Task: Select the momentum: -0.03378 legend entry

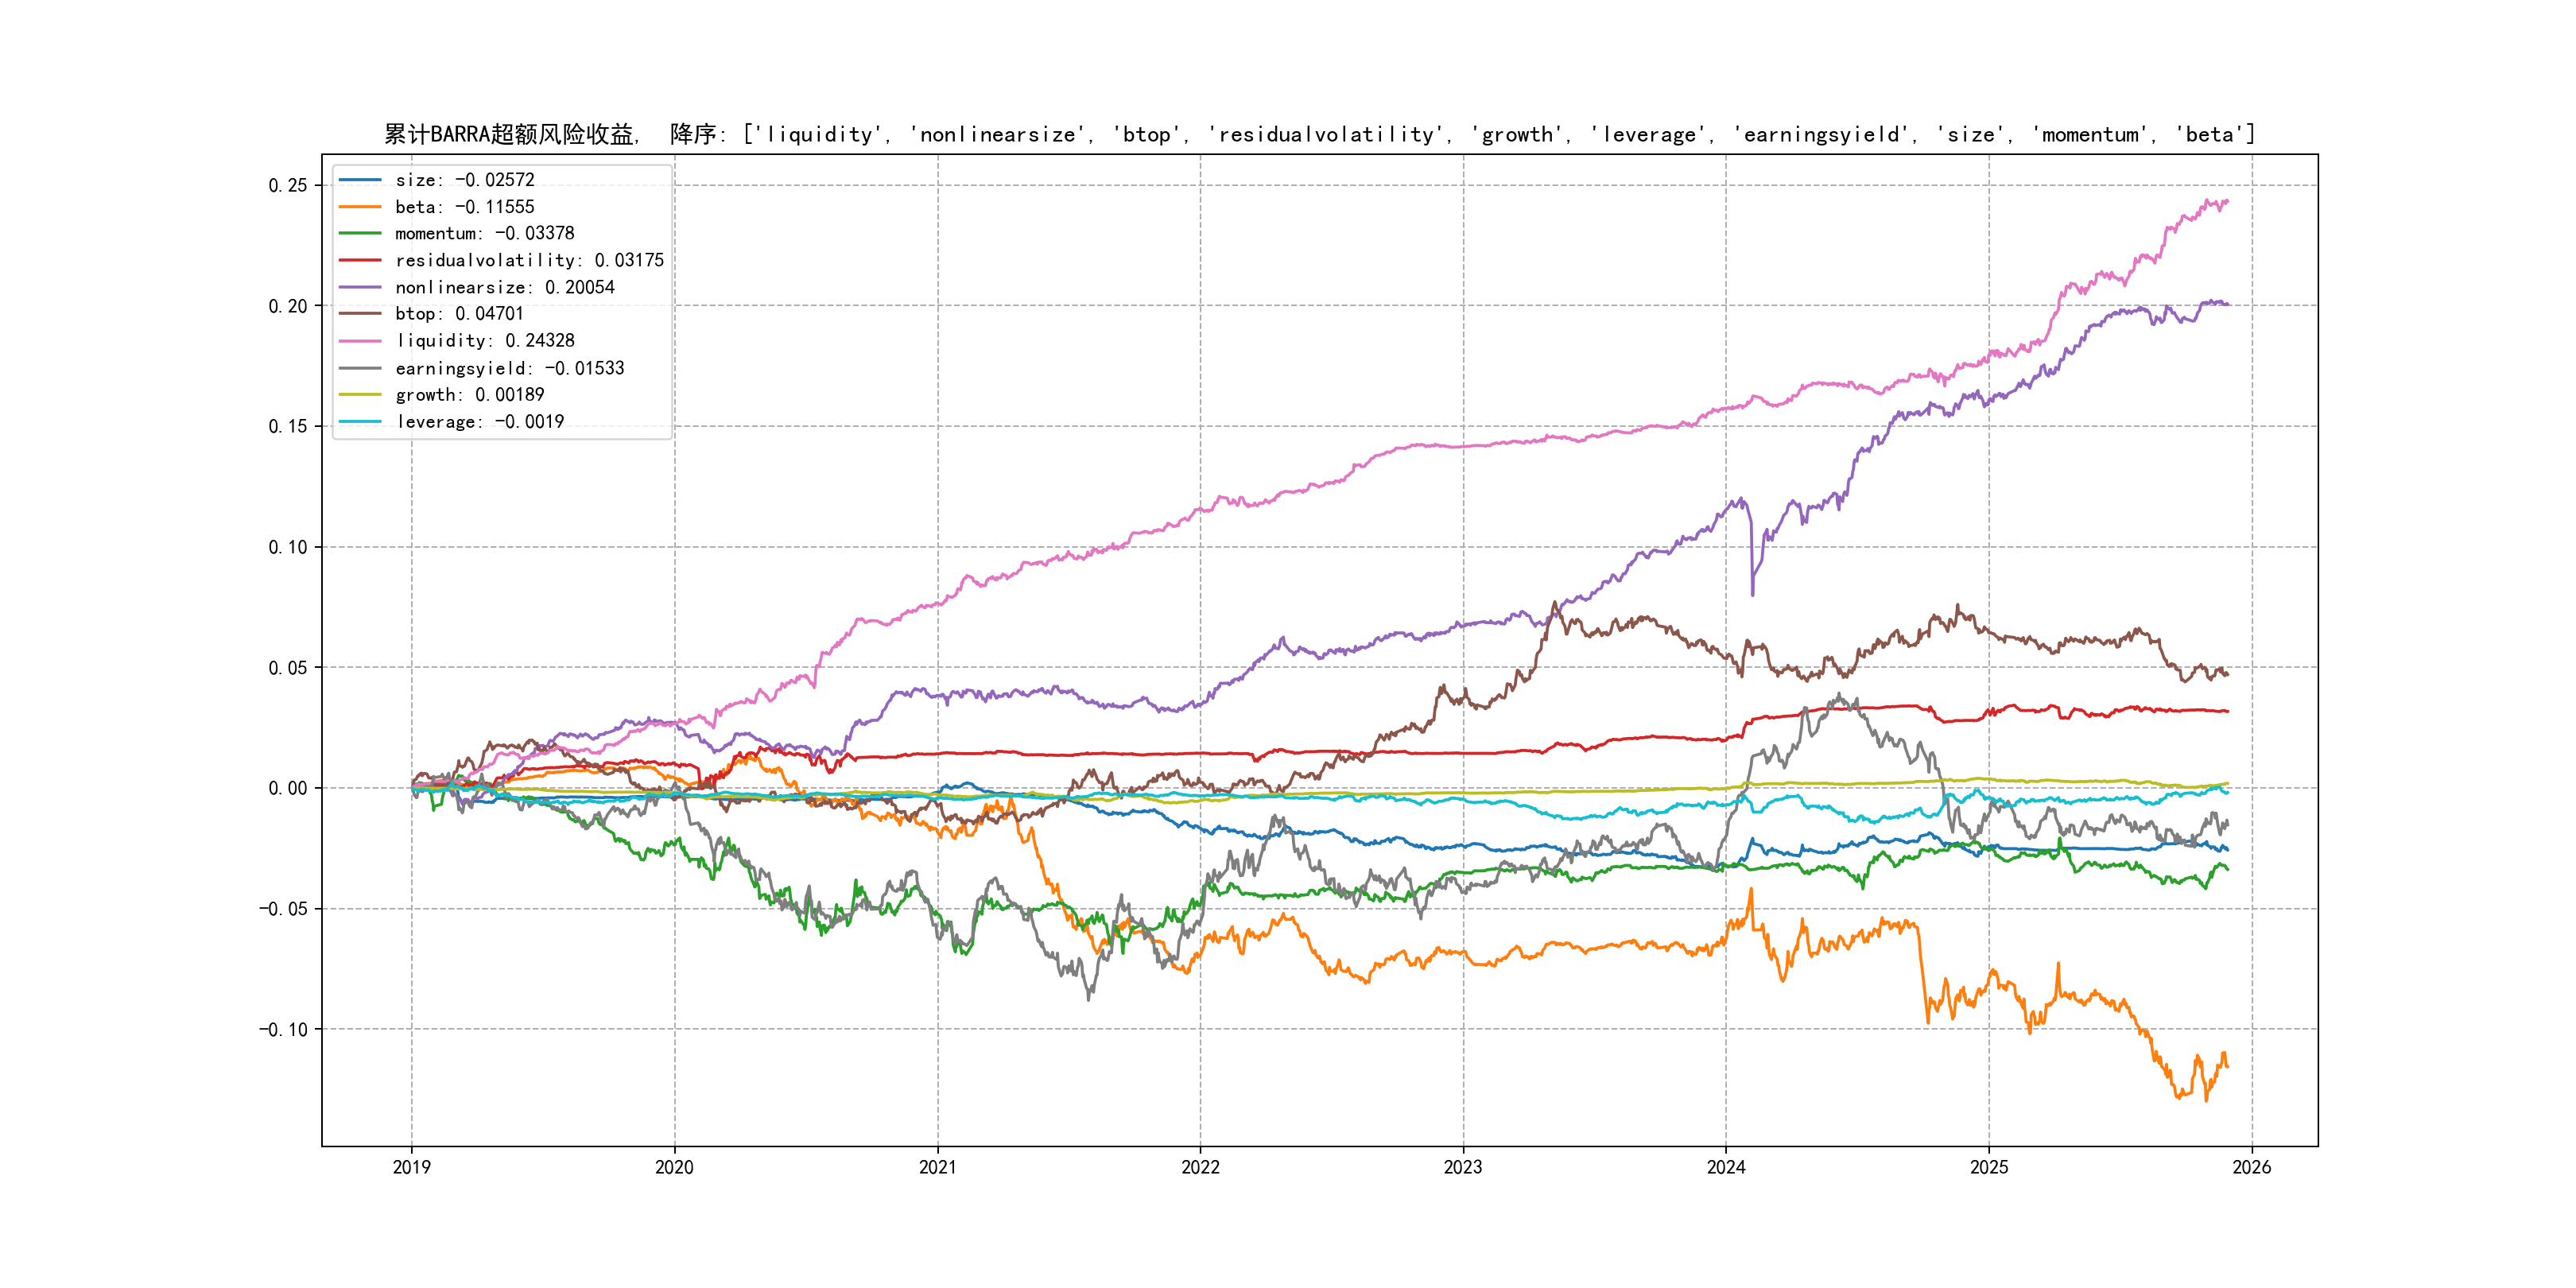Action: coord(484,233)
